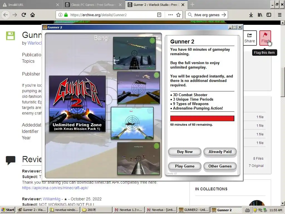Open reviewer WilliamMg profile link

(51, 199)
